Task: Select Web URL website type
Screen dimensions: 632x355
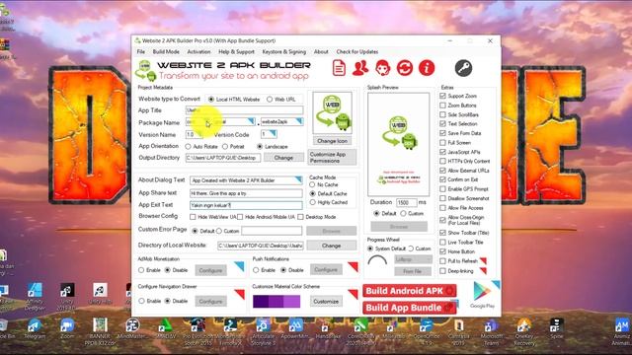Action: pos(270,99)
